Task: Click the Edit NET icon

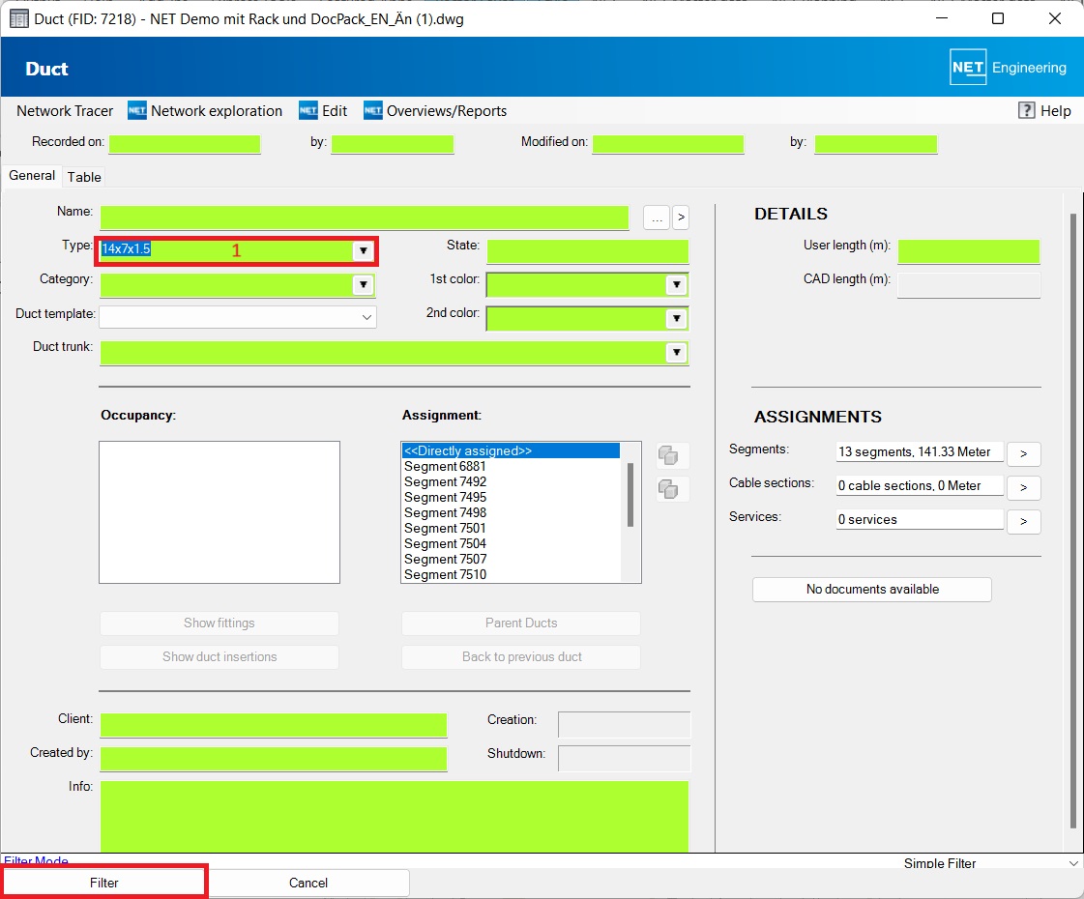Action: click(308, 111)
